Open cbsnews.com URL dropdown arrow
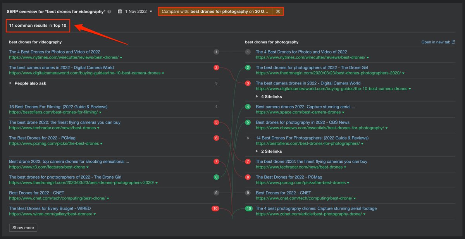 [387, 128]
